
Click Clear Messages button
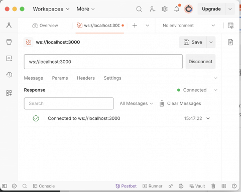tap(180, 103)
